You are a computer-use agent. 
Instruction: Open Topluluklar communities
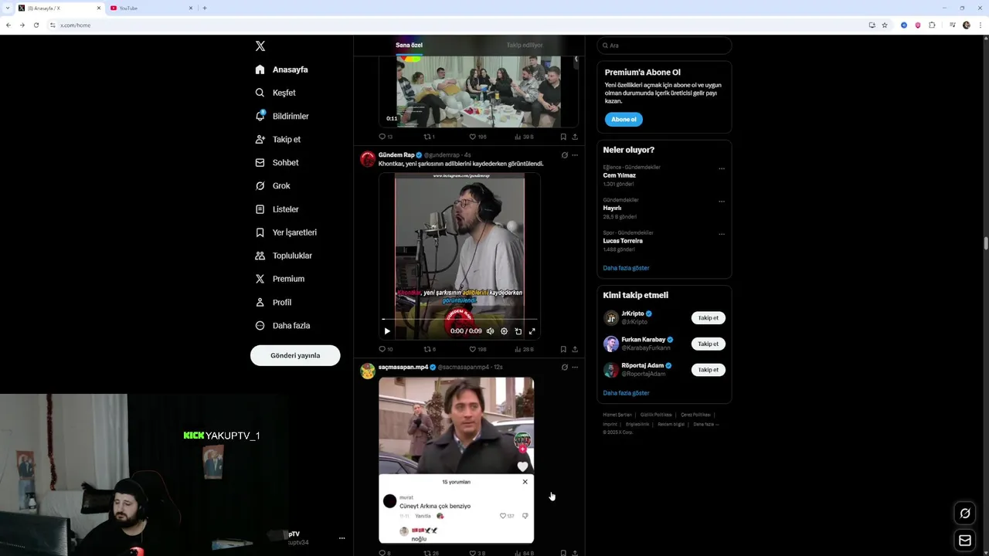click(284, 256)
